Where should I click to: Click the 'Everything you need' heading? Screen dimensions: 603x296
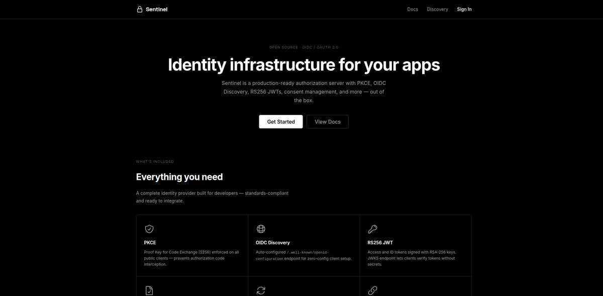(x=179, y=177)
